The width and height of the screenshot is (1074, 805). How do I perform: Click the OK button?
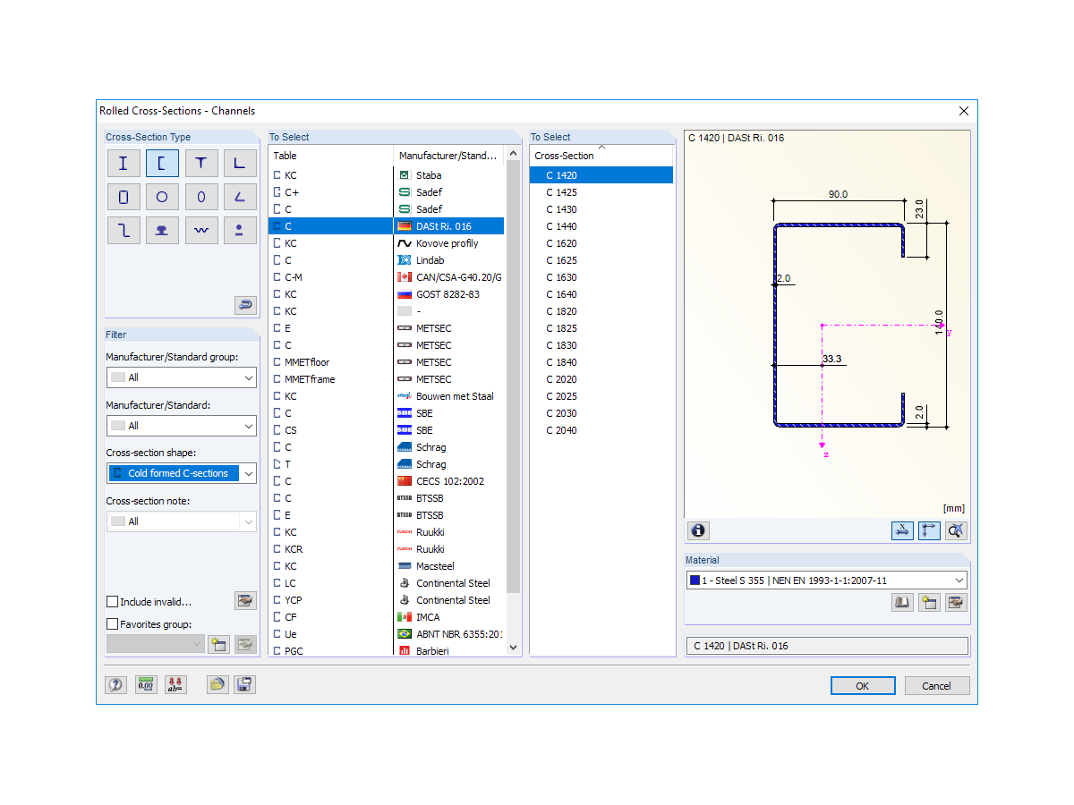[x=863, y=686]
